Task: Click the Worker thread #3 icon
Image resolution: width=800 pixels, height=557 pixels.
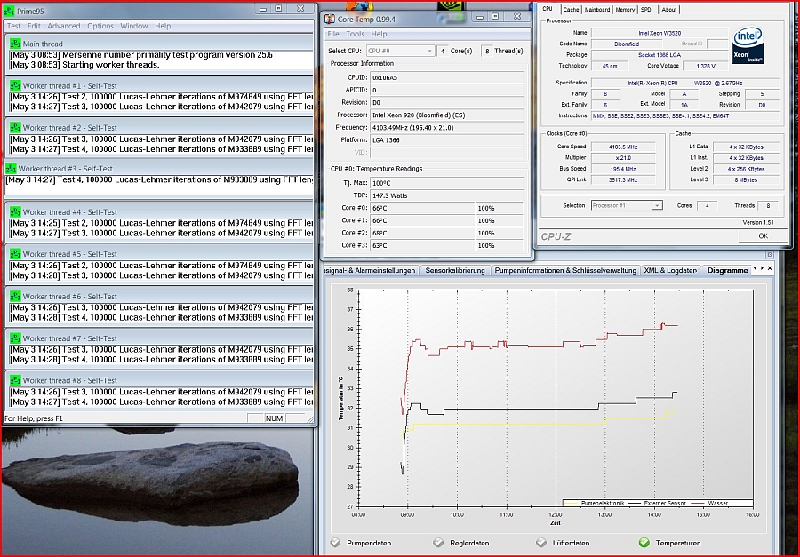Action: coord(11,168)
